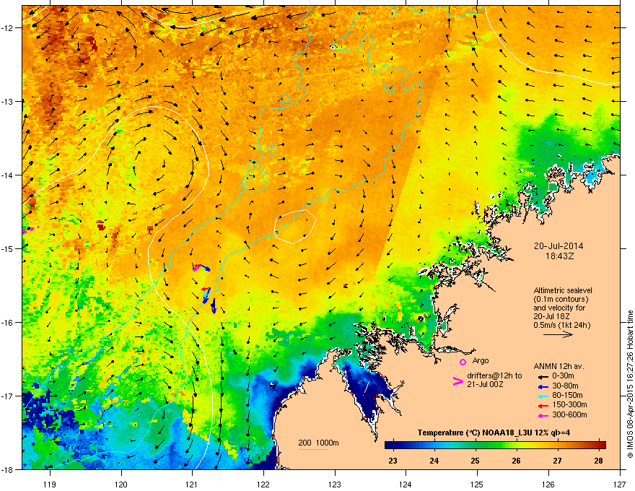
Task: Select the red 150-300m ANMN legend arrow
Action: click(543, 406)
